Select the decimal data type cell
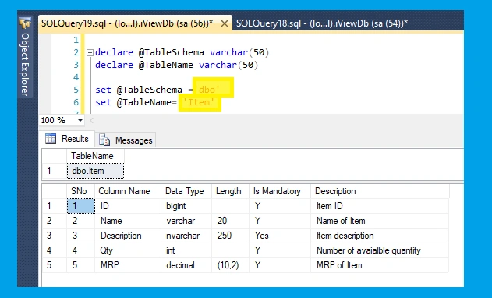This screenshot has width=492, height=298. click(186, 265)
